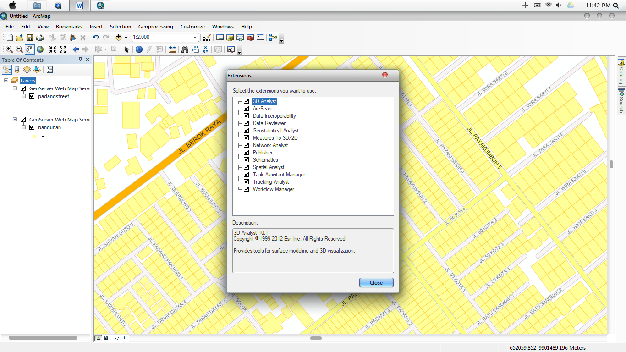Activate the Pan hand tool
This screenshot has height=352, width=626.
coord(30,49)
